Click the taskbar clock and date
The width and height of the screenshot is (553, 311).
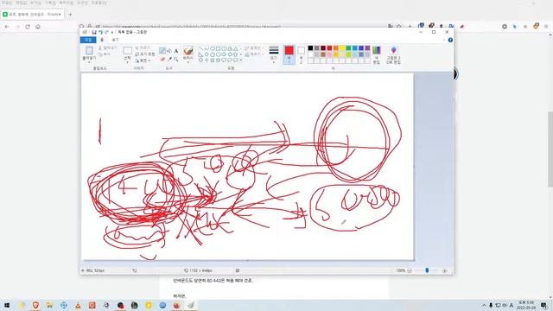click(526, 305)
